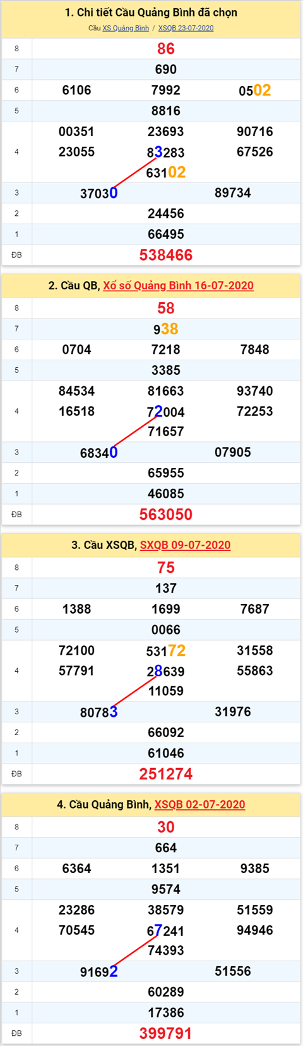Click red prize 8 number 75

click(166, 568)
